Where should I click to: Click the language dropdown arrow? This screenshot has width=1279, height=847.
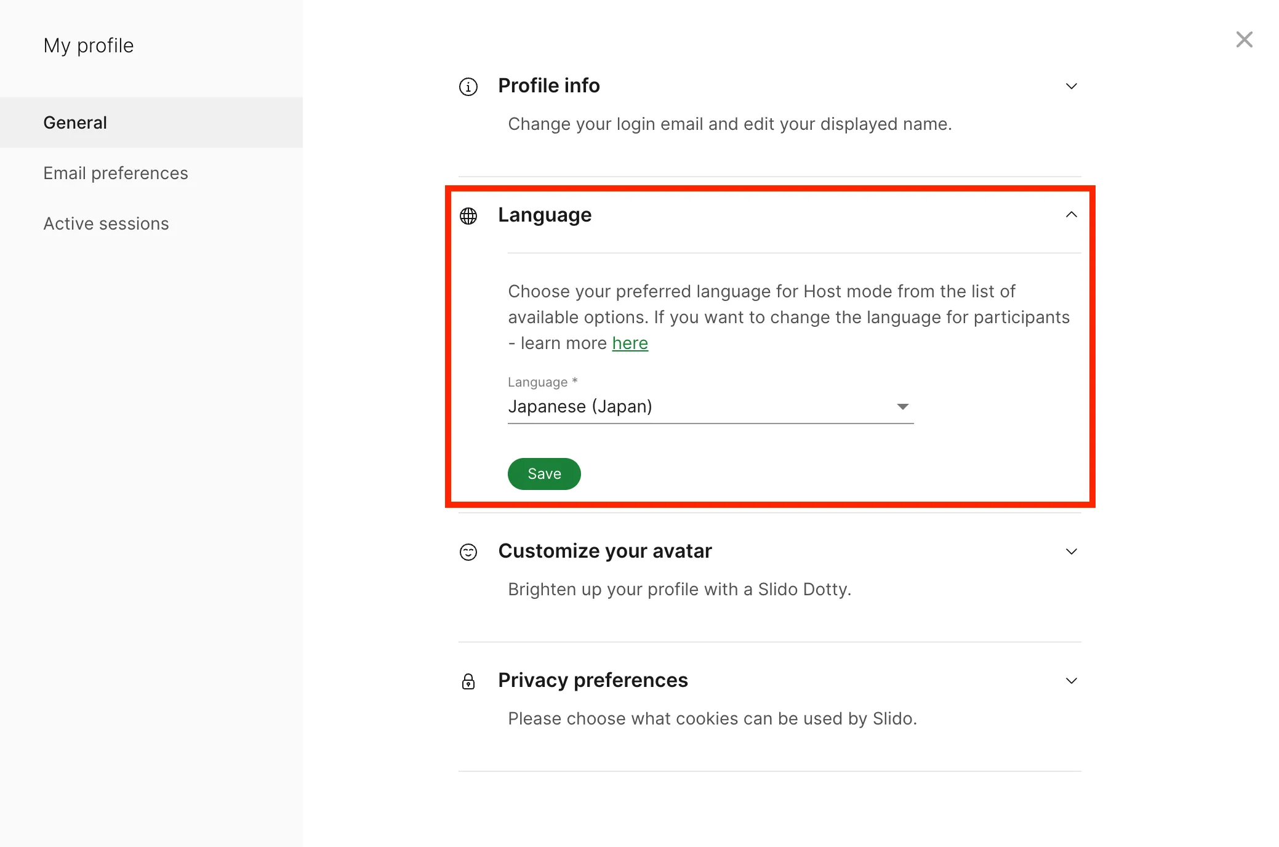[x=902, y=407]
